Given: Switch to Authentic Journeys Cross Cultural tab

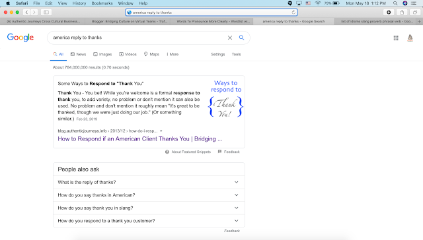Looking at the screenshot, I should click(43, 21).
